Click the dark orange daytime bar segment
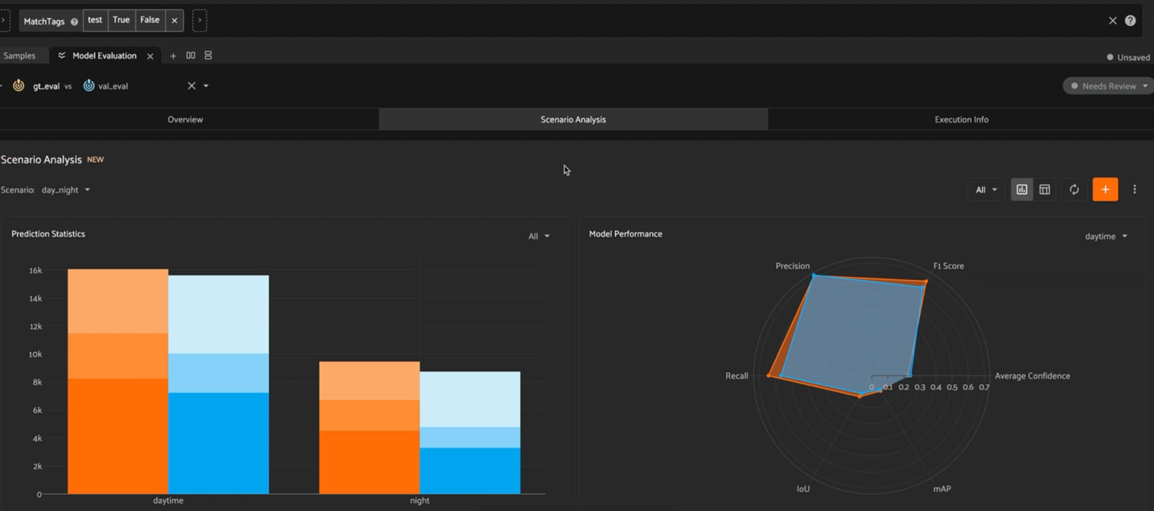The height and width of the screenshot is (511, 1154). [118, 436]
